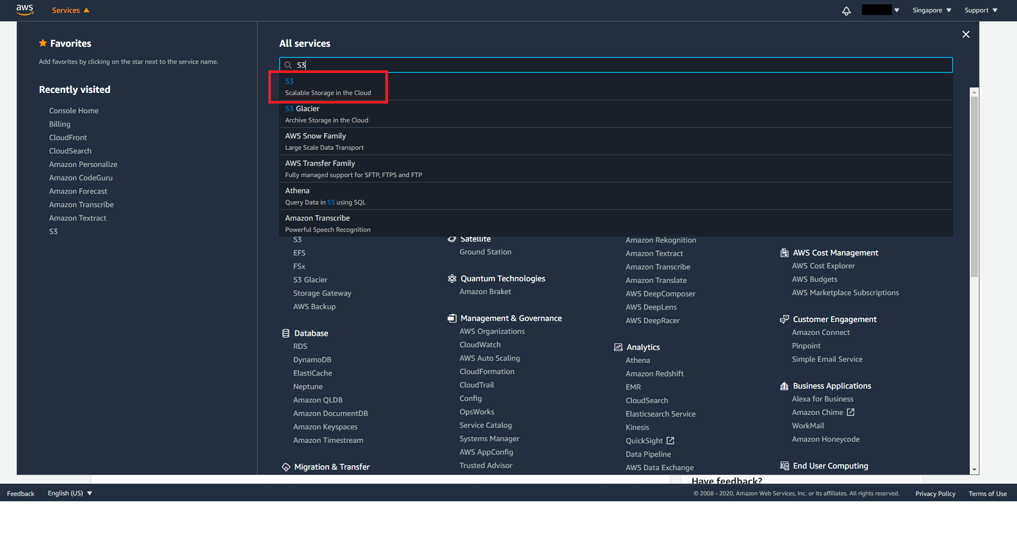
Task: Open Systems Manager service
Action: 489,438
